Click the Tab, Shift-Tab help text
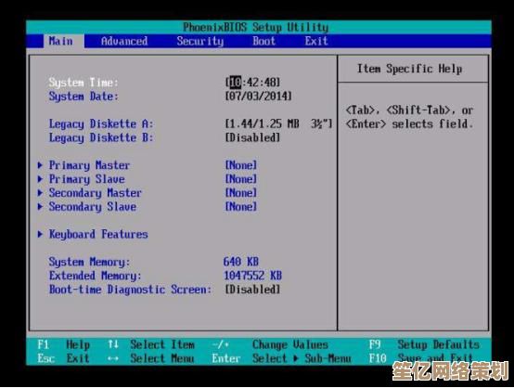 [410, 117]
